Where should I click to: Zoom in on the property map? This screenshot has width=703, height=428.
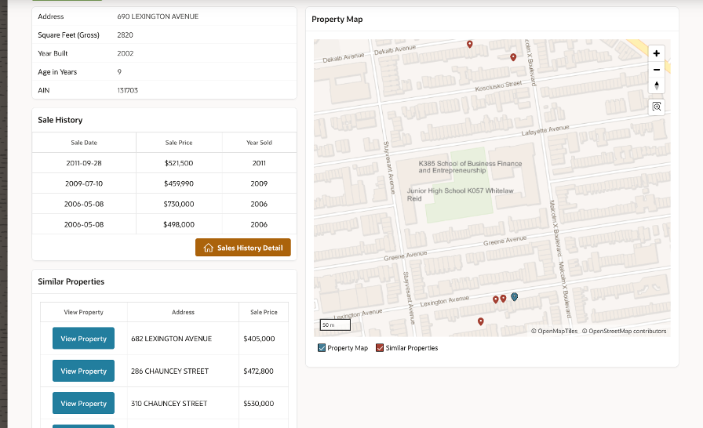pyautogui.click(x=657, y=53)
